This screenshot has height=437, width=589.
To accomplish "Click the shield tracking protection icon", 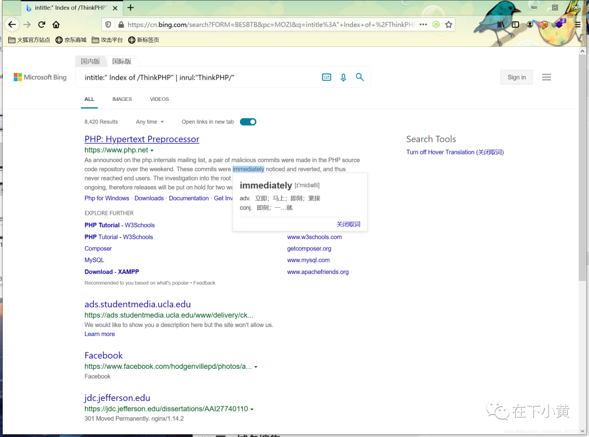I will 108,25.
